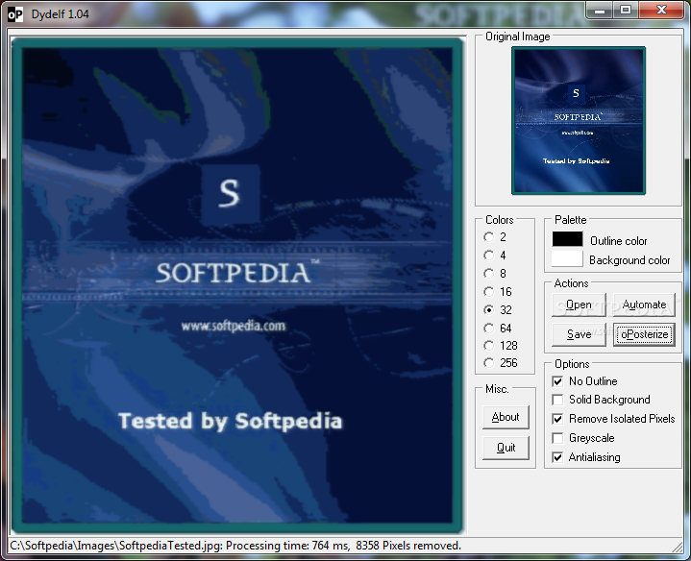This screenshot has width=691, height=561.
Task: Select the 256 colors radio button
Action: [489, 363]
